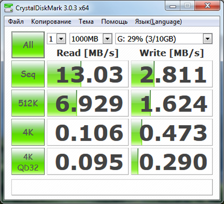Start the 4K random test
224x204 pixels.
(x=28, y=132)
